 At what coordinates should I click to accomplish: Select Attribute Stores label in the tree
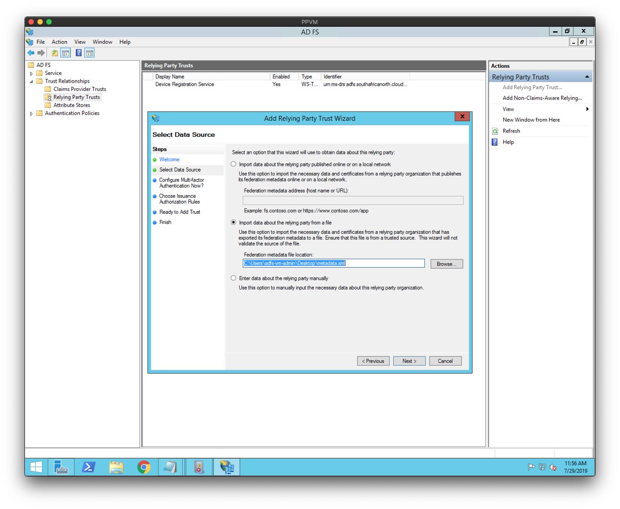click(72, 105)
